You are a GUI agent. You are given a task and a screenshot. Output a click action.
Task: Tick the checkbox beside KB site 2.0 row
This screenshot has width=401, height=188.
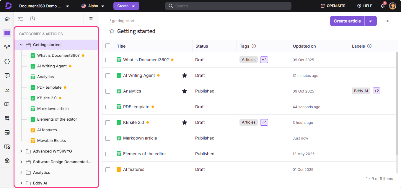coord(108,122)
